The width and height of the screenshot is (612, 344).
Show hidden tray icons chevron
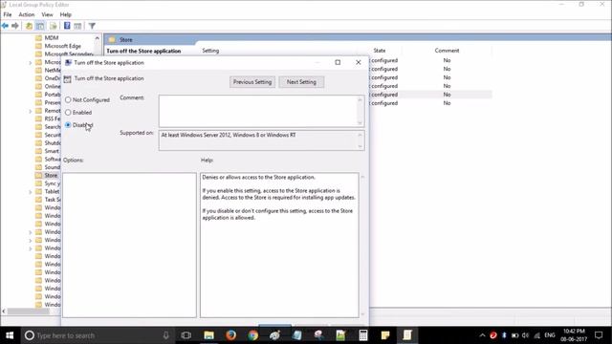pyautogui.click(x=482, y=335)
